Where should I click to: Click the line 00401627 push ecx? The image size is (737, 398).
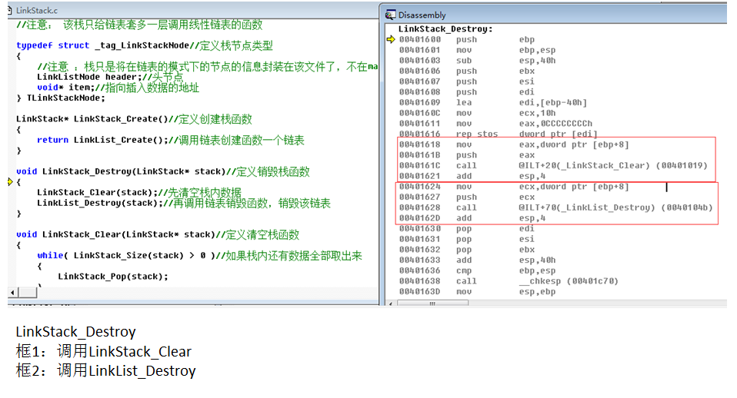coord(467,197)
